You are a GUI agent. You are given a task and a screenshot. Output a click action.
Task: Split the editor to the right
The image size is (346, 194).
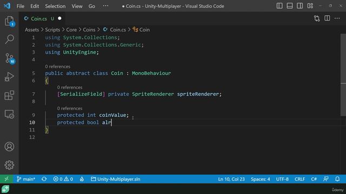(x=327, y=18)
